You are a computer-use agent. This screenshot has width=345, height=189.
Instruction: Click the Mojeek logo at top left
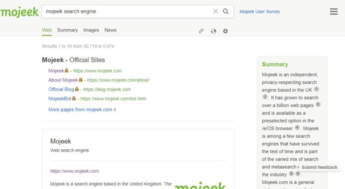pyautogui.click(x=19, y=12)
